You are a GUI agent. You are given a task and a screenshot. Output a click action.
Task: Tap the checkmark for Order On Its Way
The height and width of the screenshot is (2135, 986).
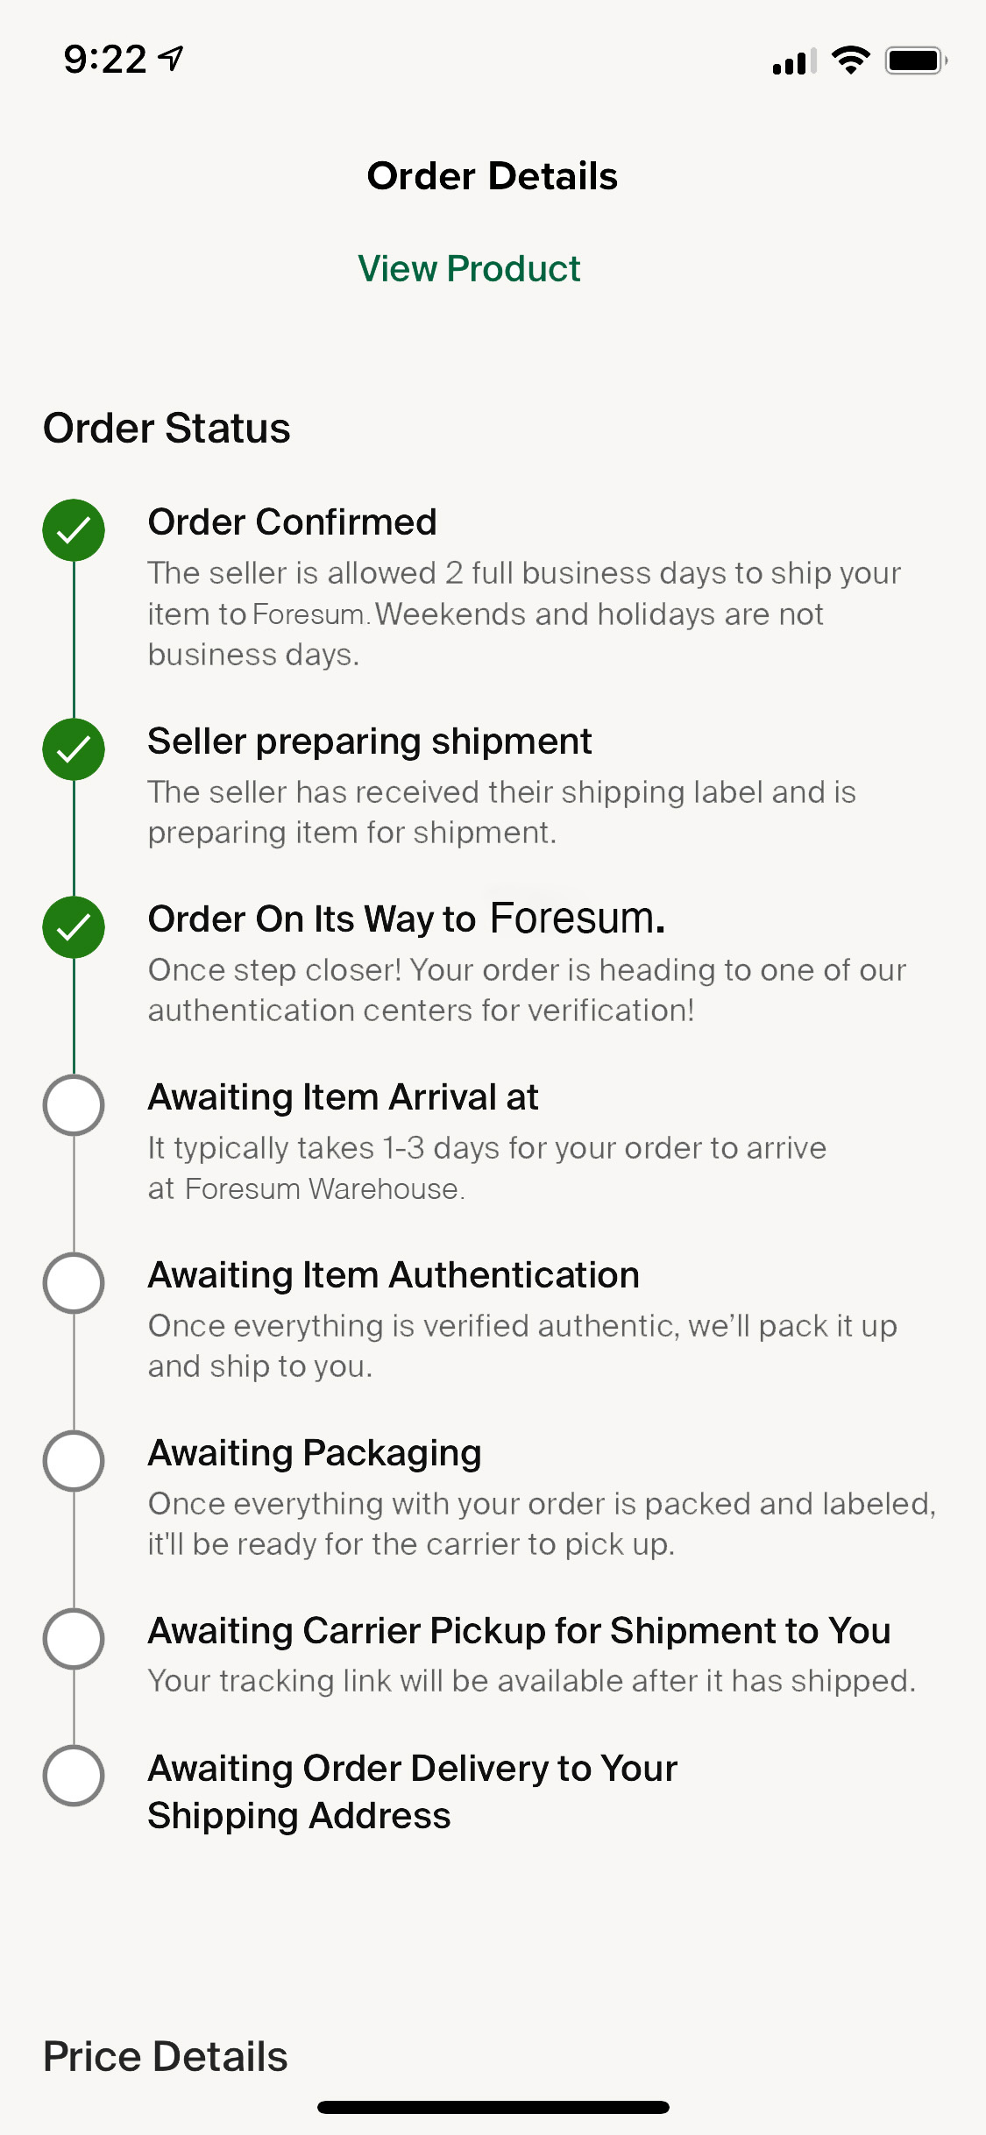pyautogui.click(x=74, y=927)
